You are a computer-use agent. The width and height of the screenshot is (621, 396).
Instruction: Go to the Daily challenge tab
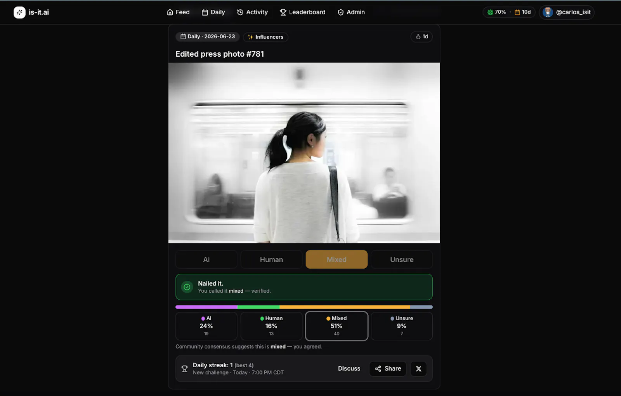coord(213,12)
